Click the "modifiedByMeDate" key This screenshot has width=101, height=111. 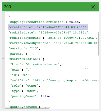[25, 38]
